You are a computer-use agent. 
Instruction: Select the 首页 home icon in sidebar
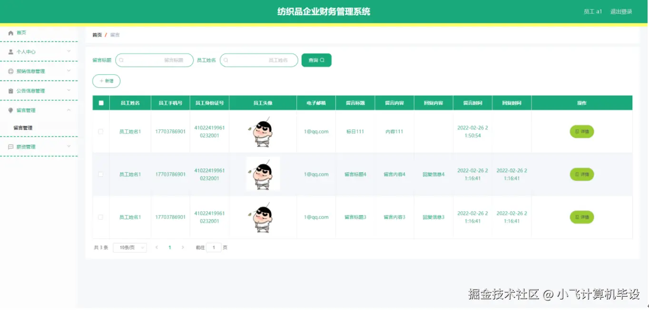[x=10, y=32]
